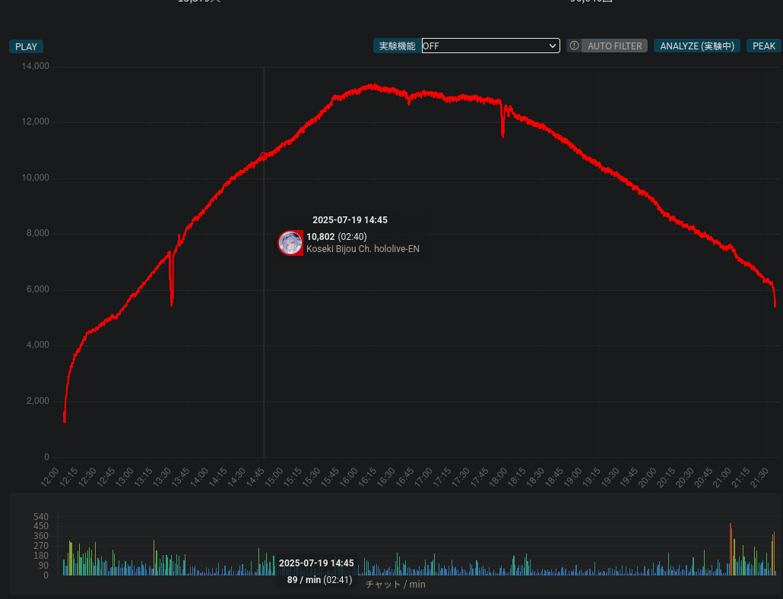The image size is (783, 599).
Task: Click the 14,000 y-axis label
Action: point(36,66)
